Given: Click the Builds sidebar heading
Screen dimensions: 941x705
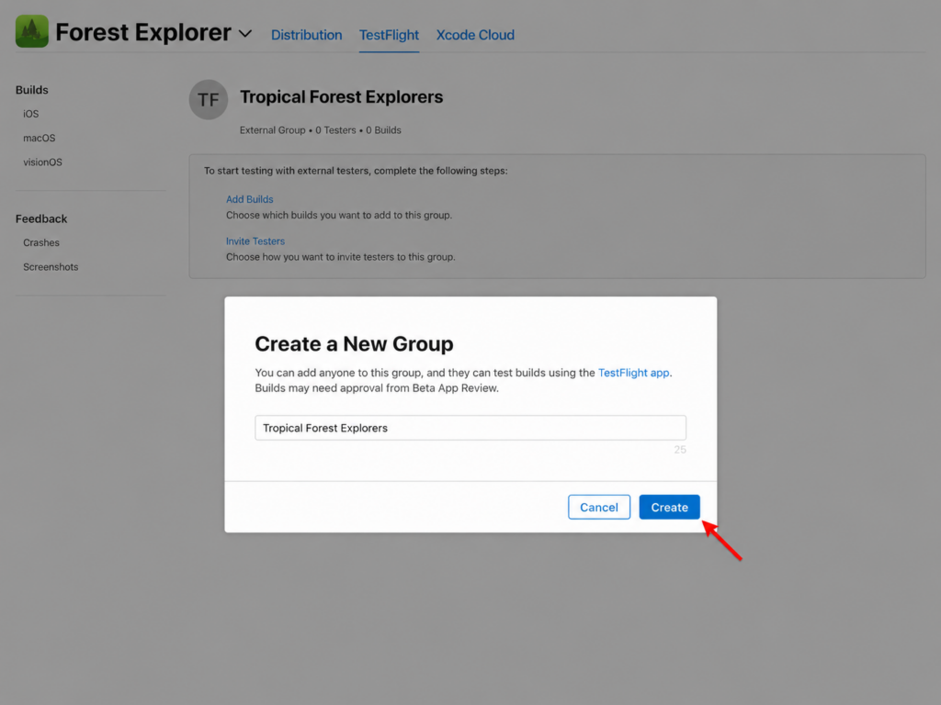Looking at the screenshot, I should (x=32, y=90).
